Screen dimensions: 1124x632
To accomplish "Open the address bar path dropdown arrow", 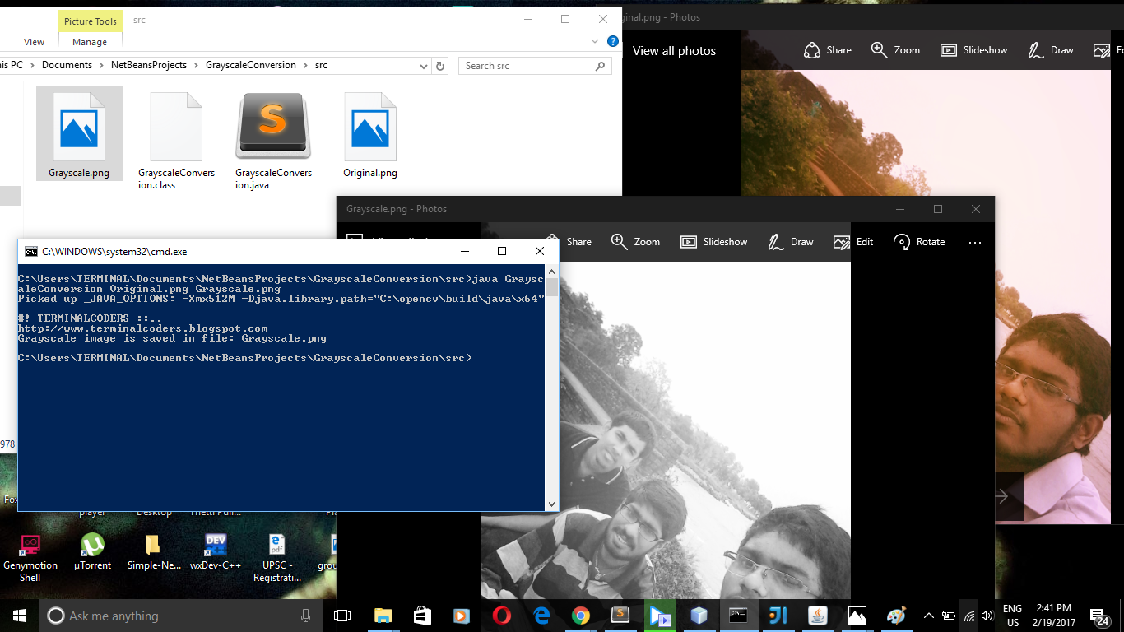I will point(423,66).
